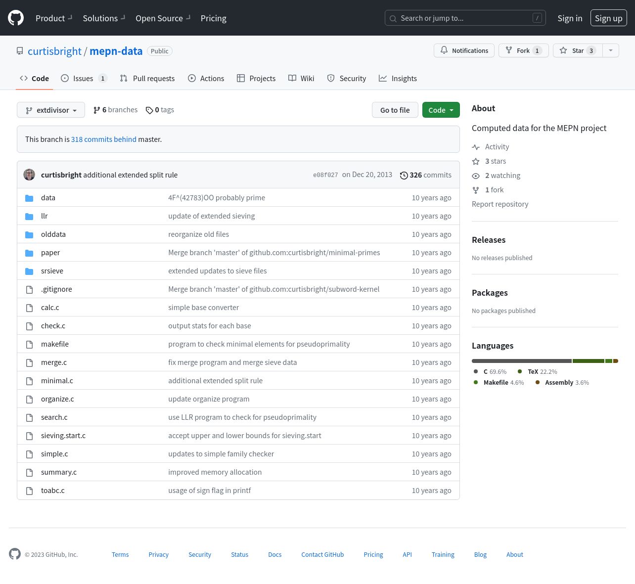
Task: Click the TeX language bar segment
Action: click(x=589, y=361)
